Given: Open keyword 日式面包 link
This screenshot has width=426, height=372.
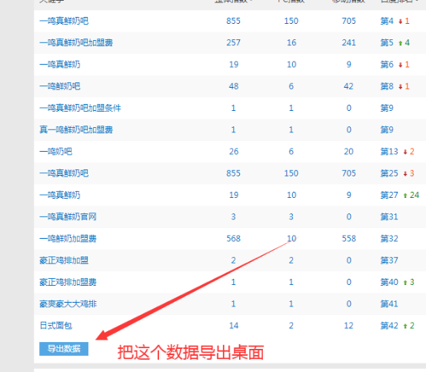Looking at the screenshot, I should pyautogui.click(x=55, y=326).
